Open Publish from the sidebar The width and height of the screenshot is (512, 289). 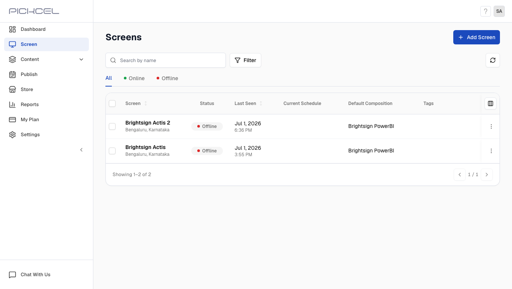point(47,75)
